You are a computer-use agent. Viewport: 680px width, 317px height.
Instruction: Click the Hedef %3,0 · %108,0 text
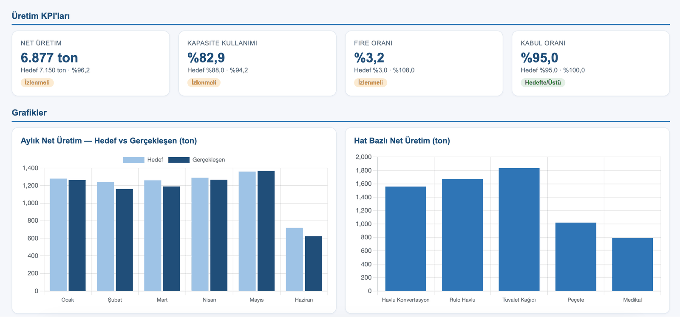[384, 70]
